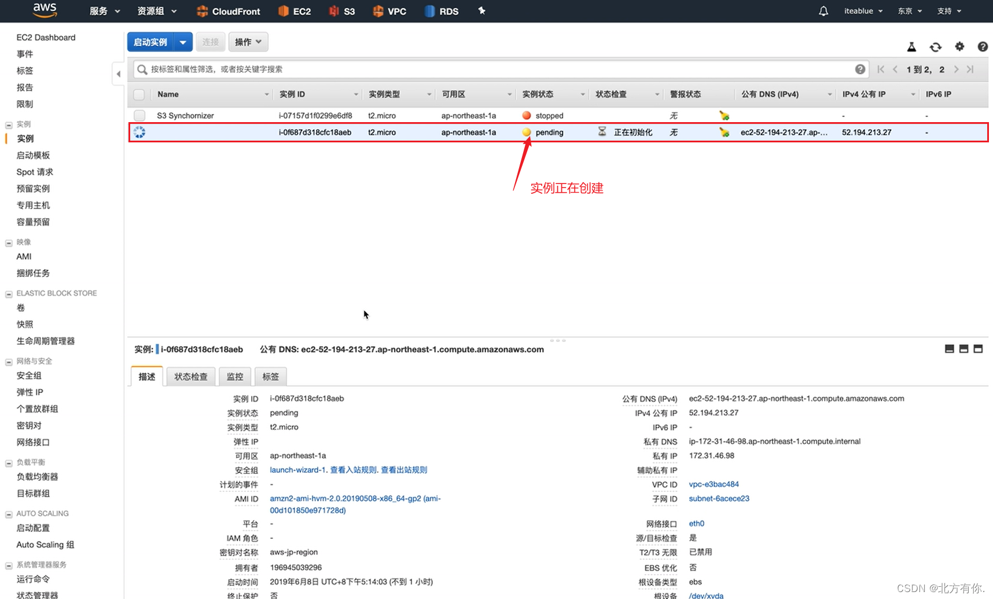Collapse the left sidebar arrow
Viewport: 993px width, 599px height.
coord(118,74)
